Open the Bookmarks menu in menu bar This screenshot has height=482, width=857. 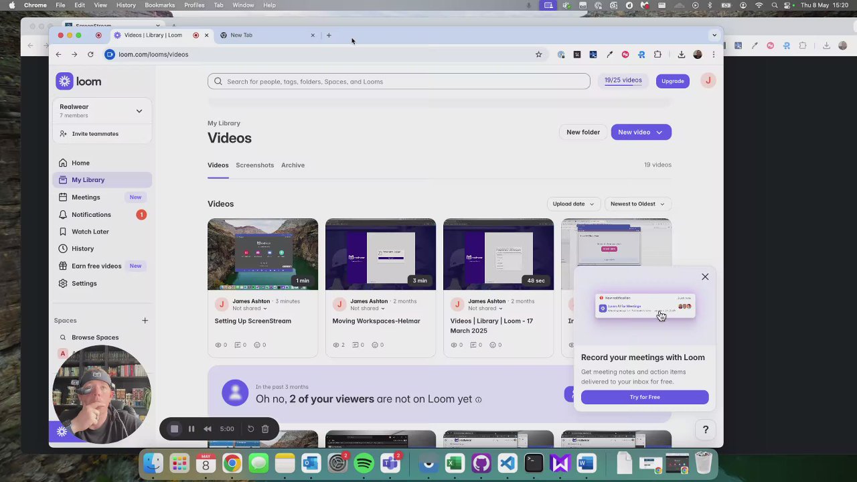coord(159,5)
